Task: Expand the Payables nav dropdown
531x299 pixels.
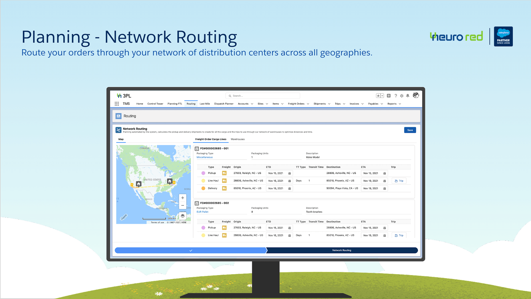Action: click(x=382, y=104)
